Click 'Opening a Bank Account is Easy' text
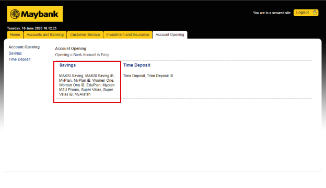The width and height of the screenshot is (326, 188). coord(82,55)
